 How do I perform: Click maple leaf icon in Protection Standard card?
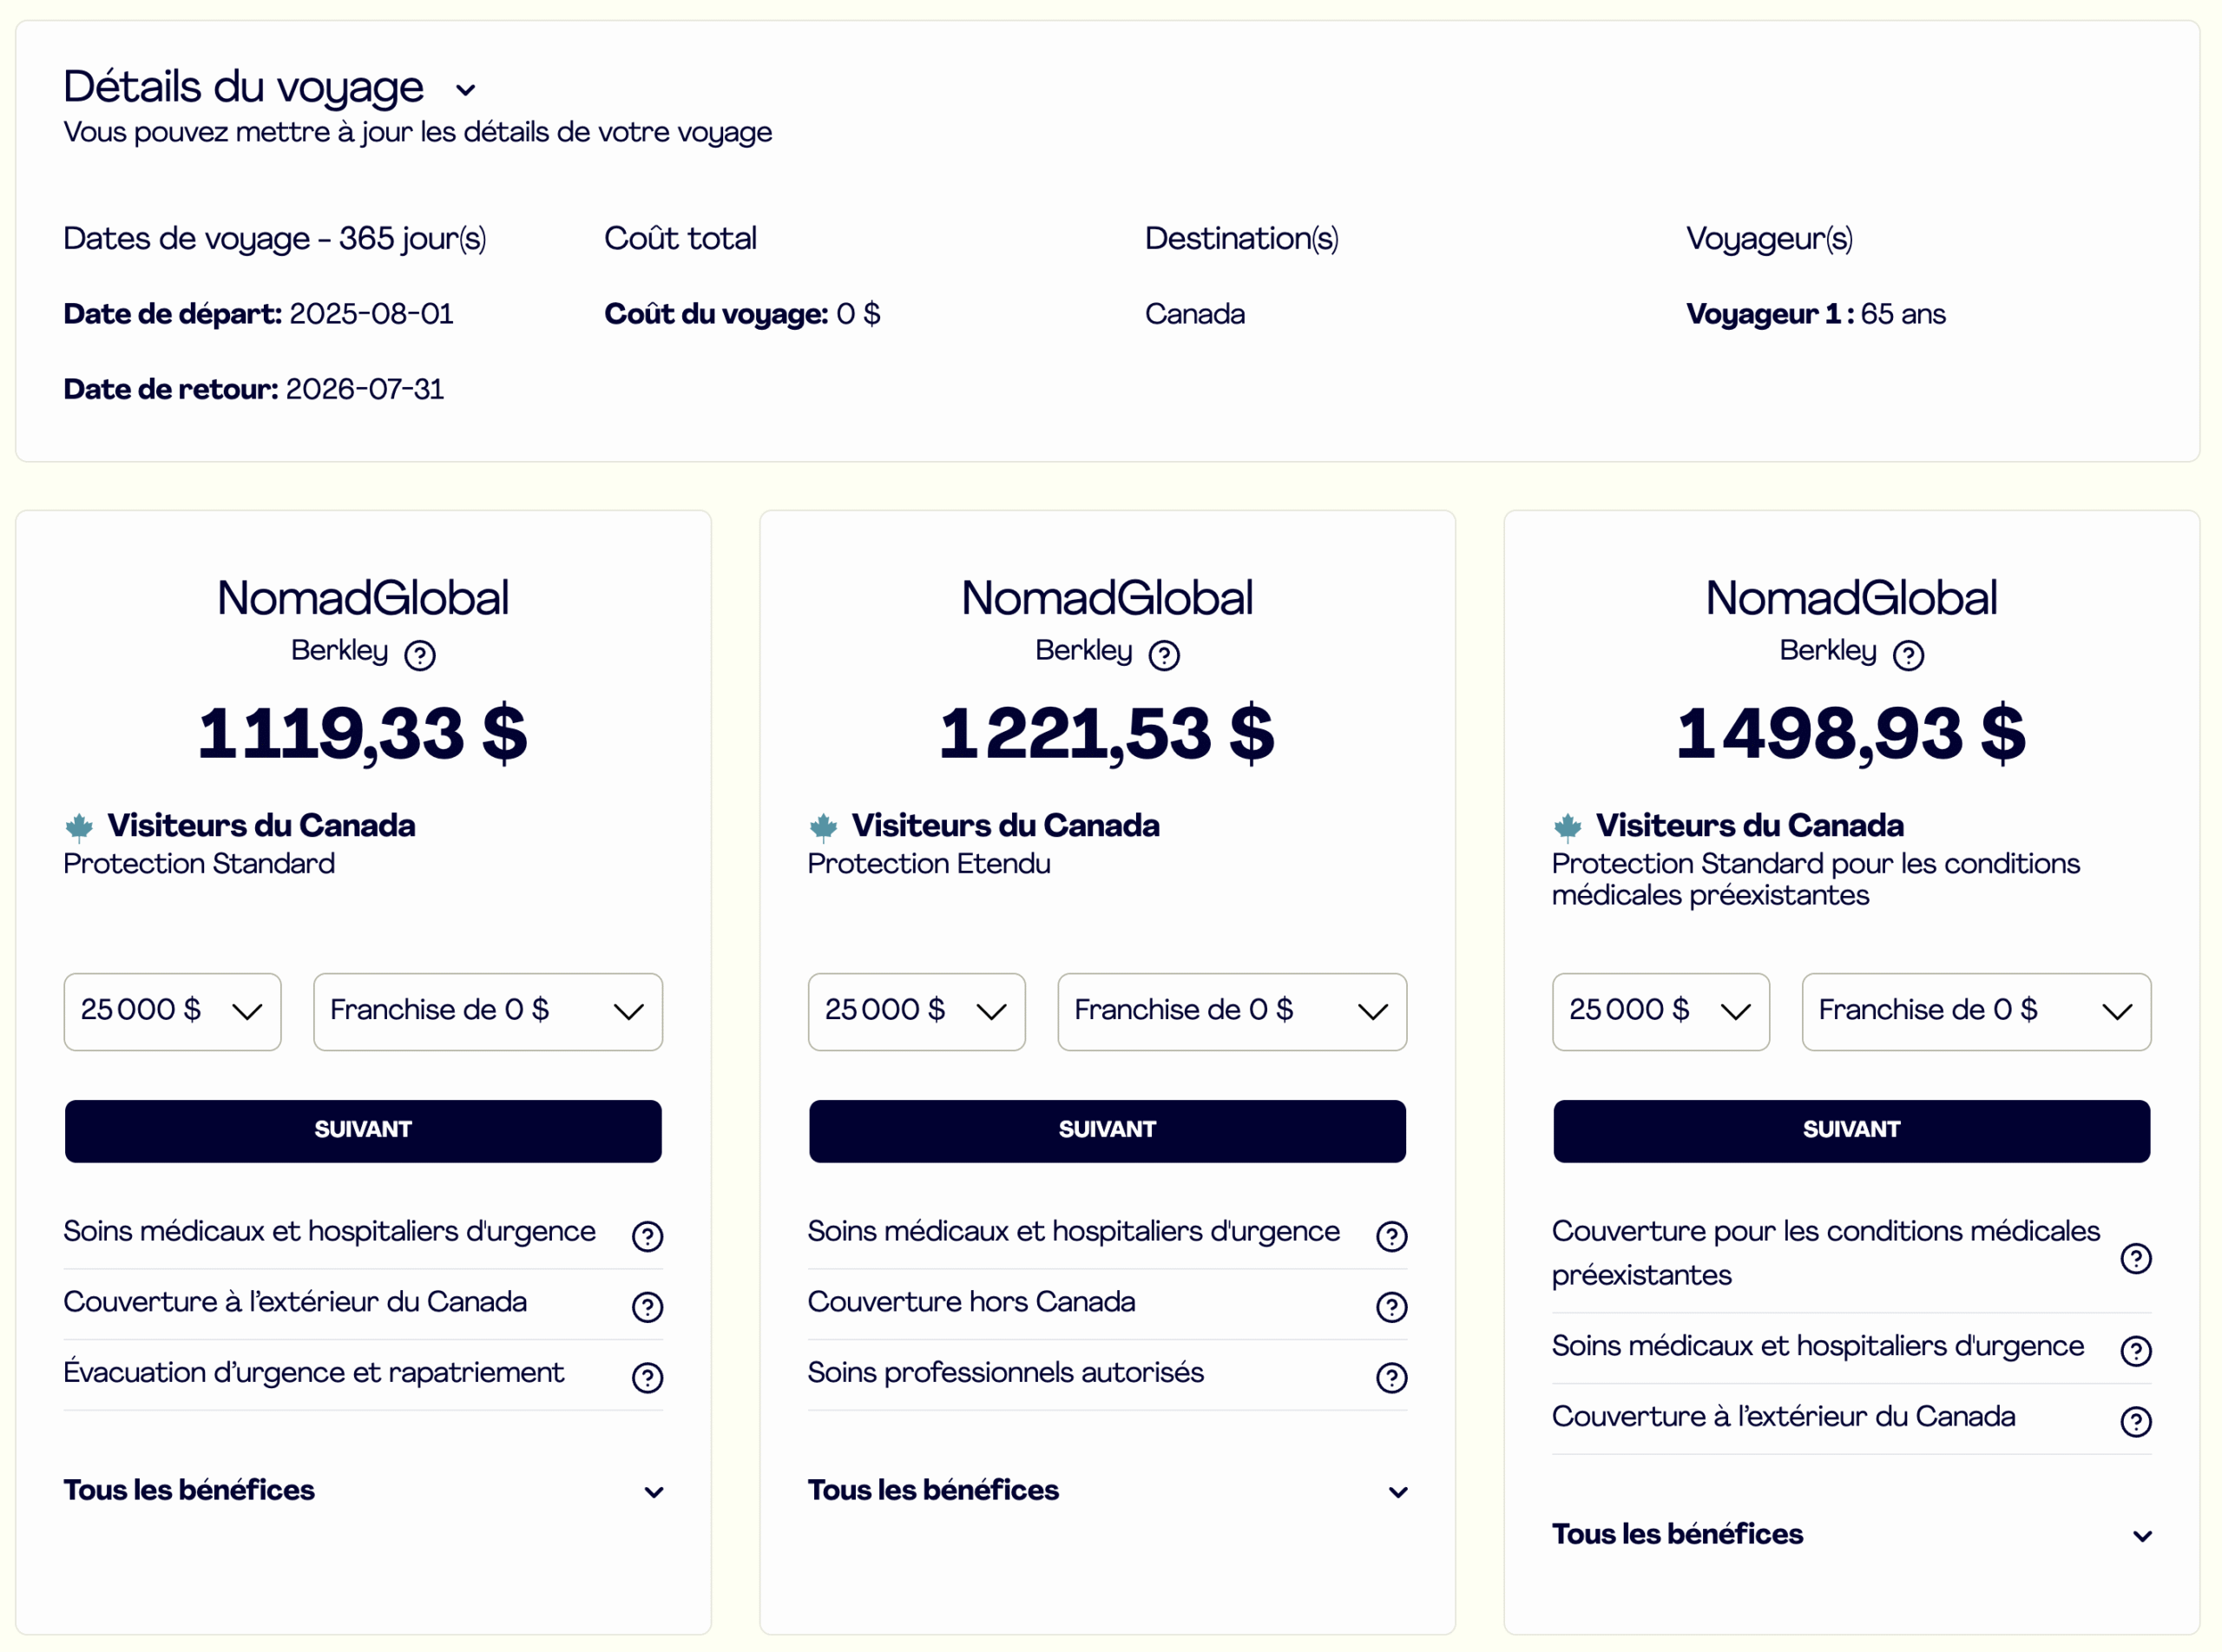pyautogui.click(x=79, y=827)
